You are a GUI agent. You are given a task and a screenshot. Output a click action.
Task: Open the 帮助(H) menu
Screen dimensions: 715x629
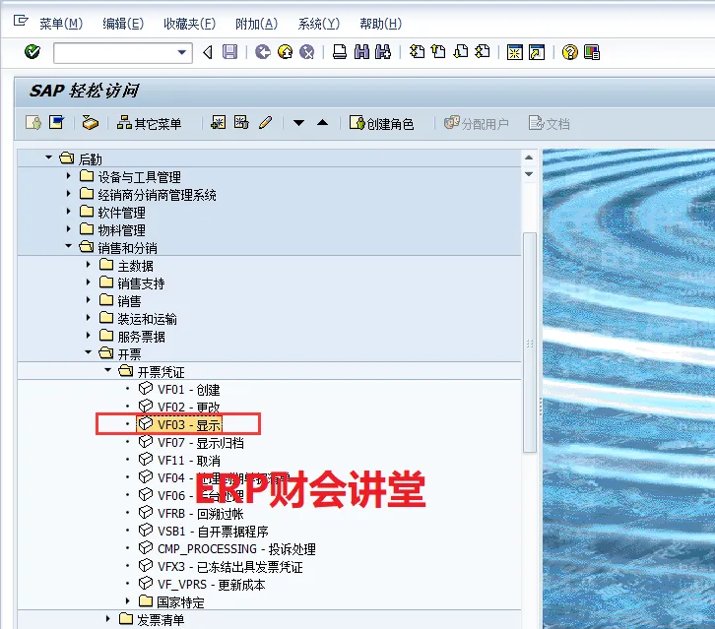tap(381, 24)
